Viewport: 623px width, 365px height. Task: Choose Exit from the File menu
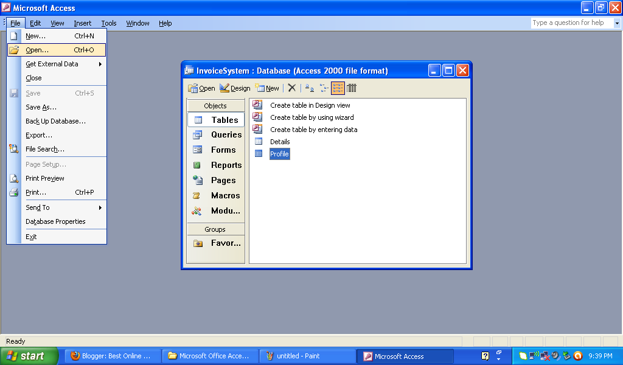[x=57, y=237]
